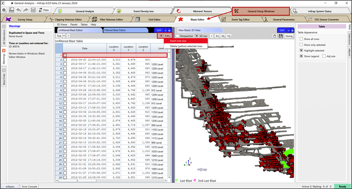The height and width of the screenshot is (189, 352).
Task: Open the Error Console button
Action: click(x=29, y=186)
